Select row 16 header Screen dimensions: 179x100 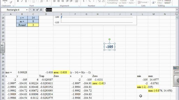3,25
